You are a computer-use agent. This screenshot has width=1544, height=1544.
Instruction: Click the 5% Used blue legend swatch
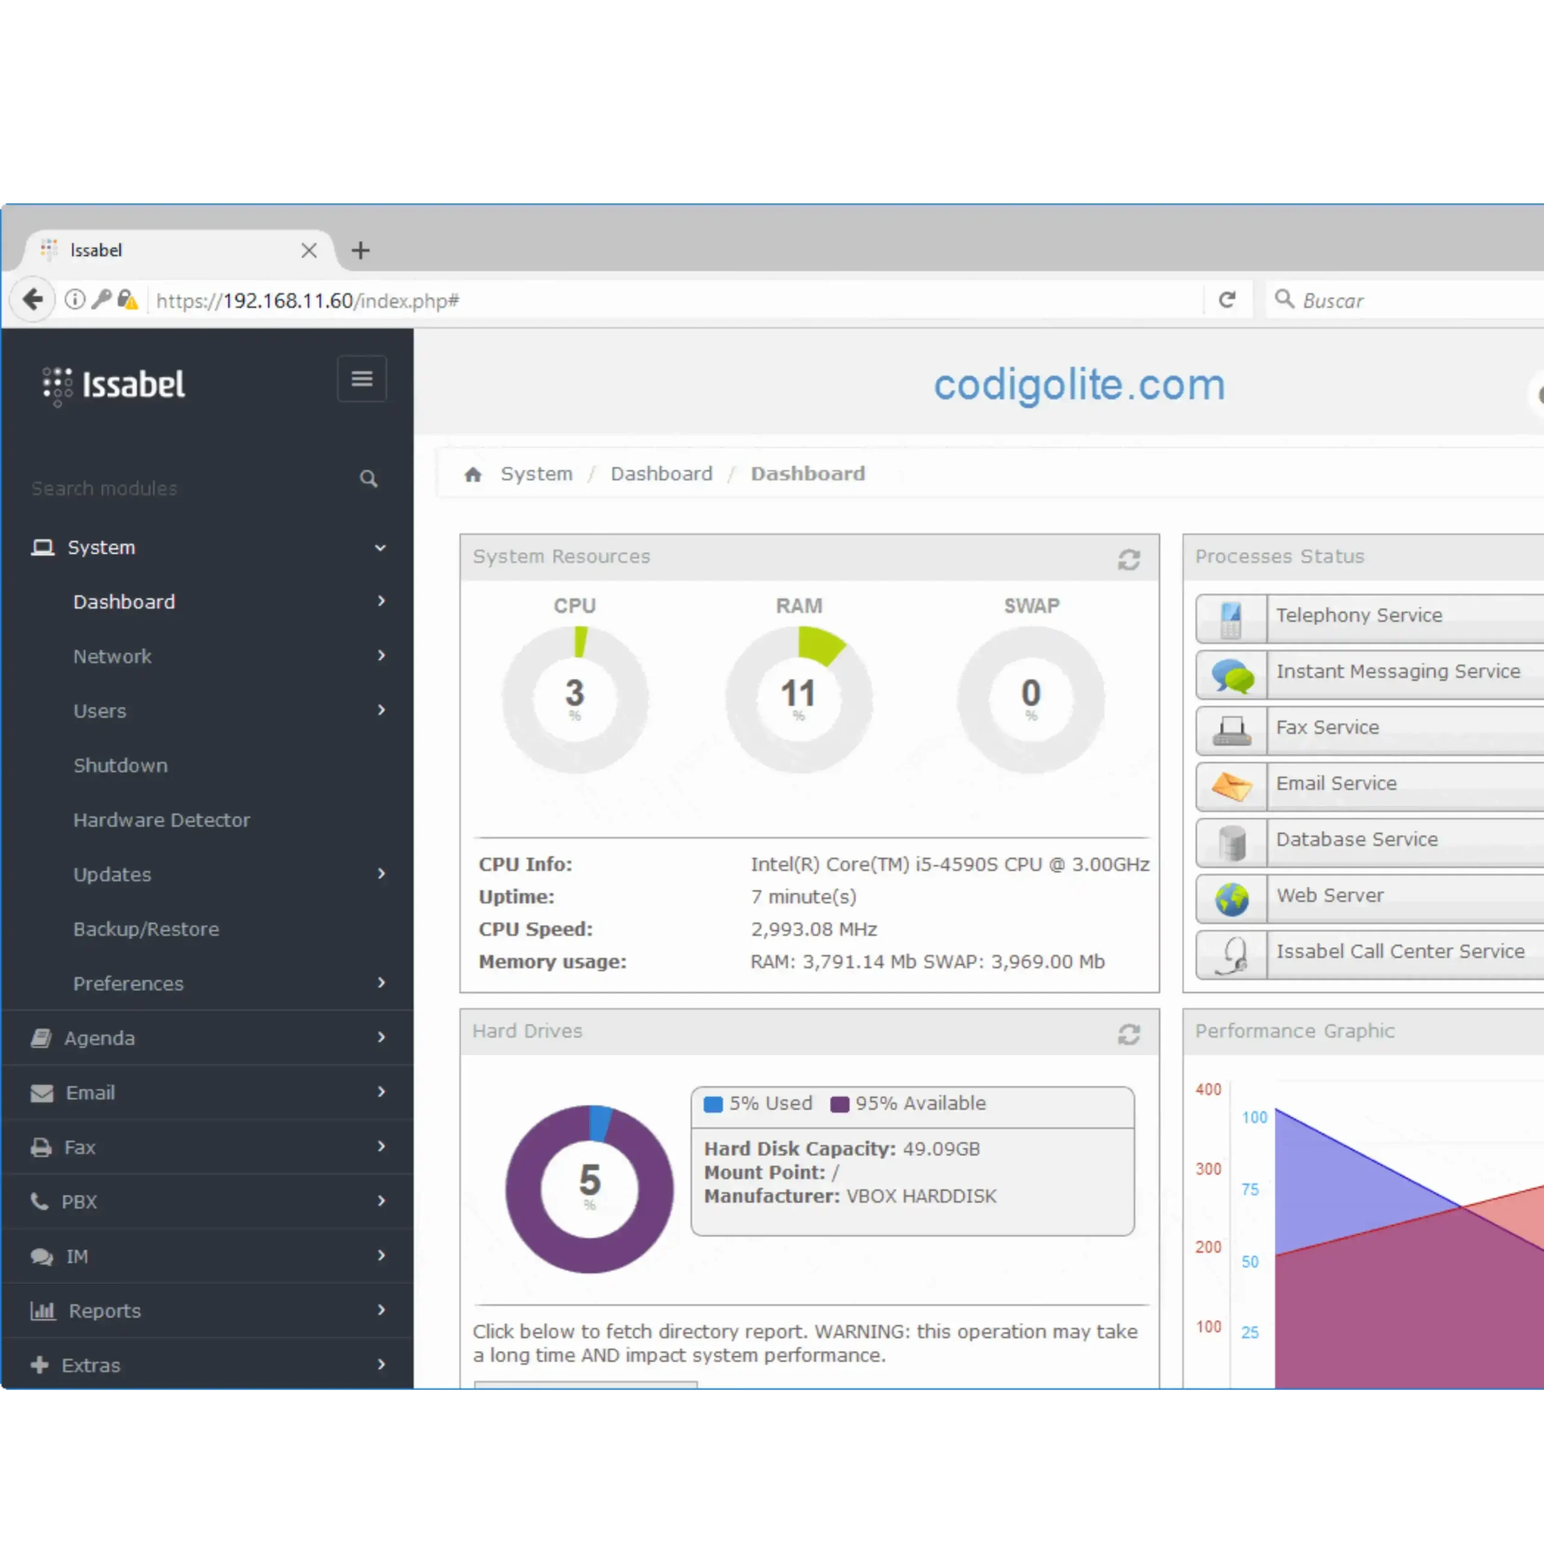pyautogui.click(x=713, y=1104)
